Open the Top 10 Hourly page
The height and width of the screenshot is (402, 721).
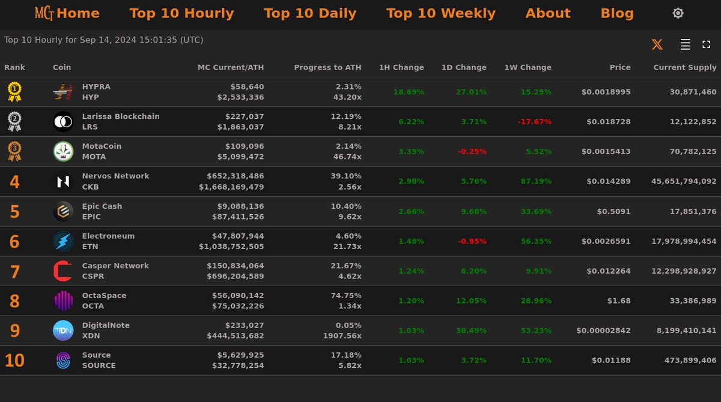coord(181,13)
